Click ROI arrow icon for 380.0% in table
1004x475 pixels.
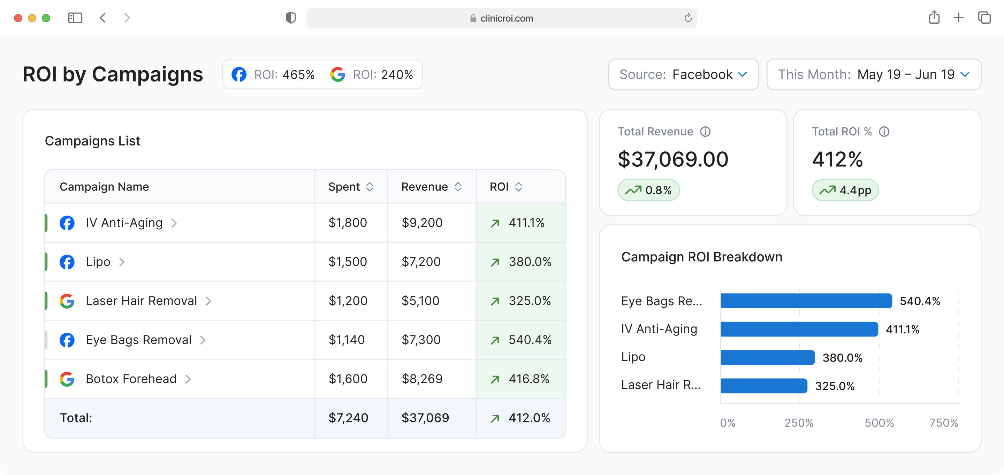[x=495, y=262]
